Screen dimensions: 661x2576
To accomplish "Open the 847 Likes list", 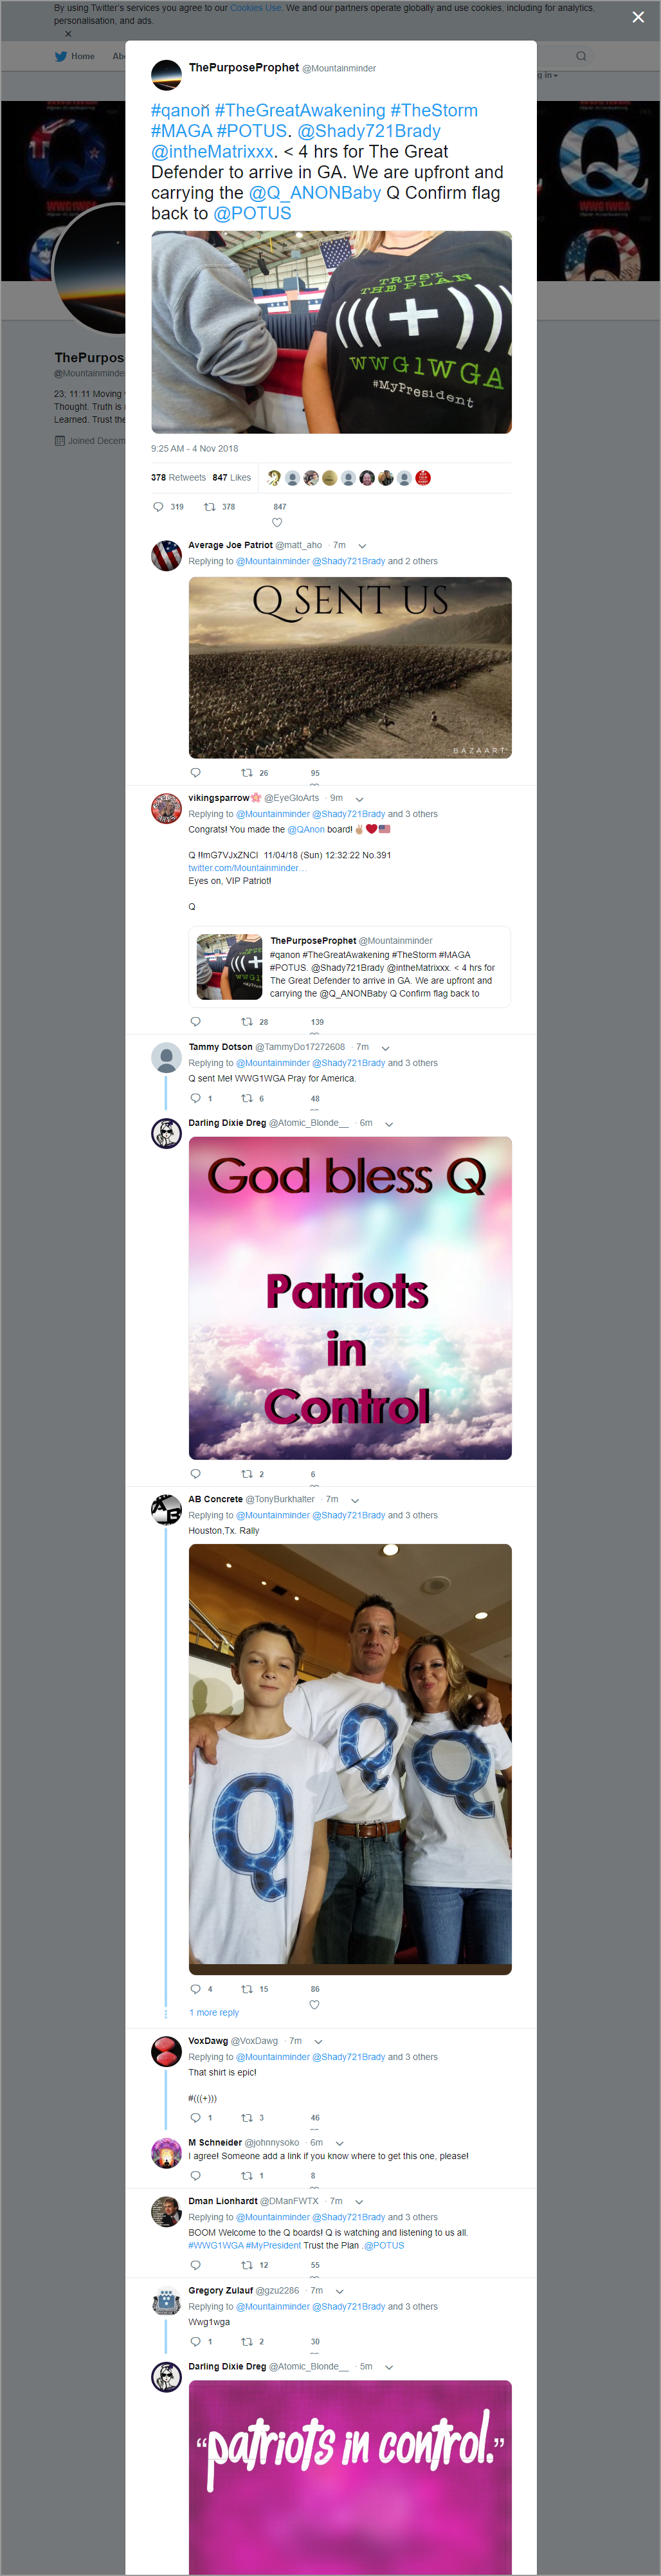I will coord(231,478).
